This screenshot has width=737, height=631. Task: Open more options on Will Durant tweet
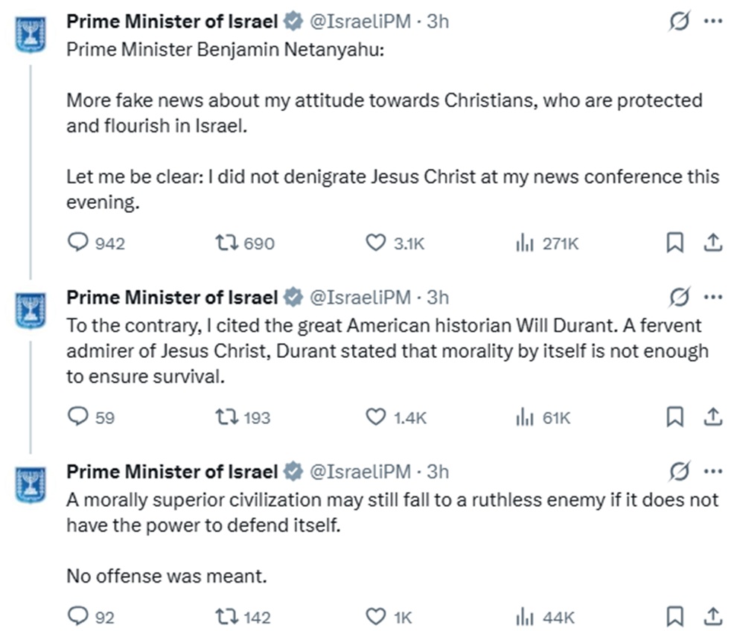click(x=713, y=298)
